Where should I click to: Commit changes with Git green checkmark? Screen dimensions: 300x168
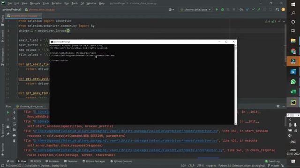253,9
